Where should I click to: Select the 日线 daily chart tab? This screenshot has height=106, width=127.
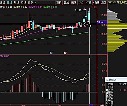9,3
